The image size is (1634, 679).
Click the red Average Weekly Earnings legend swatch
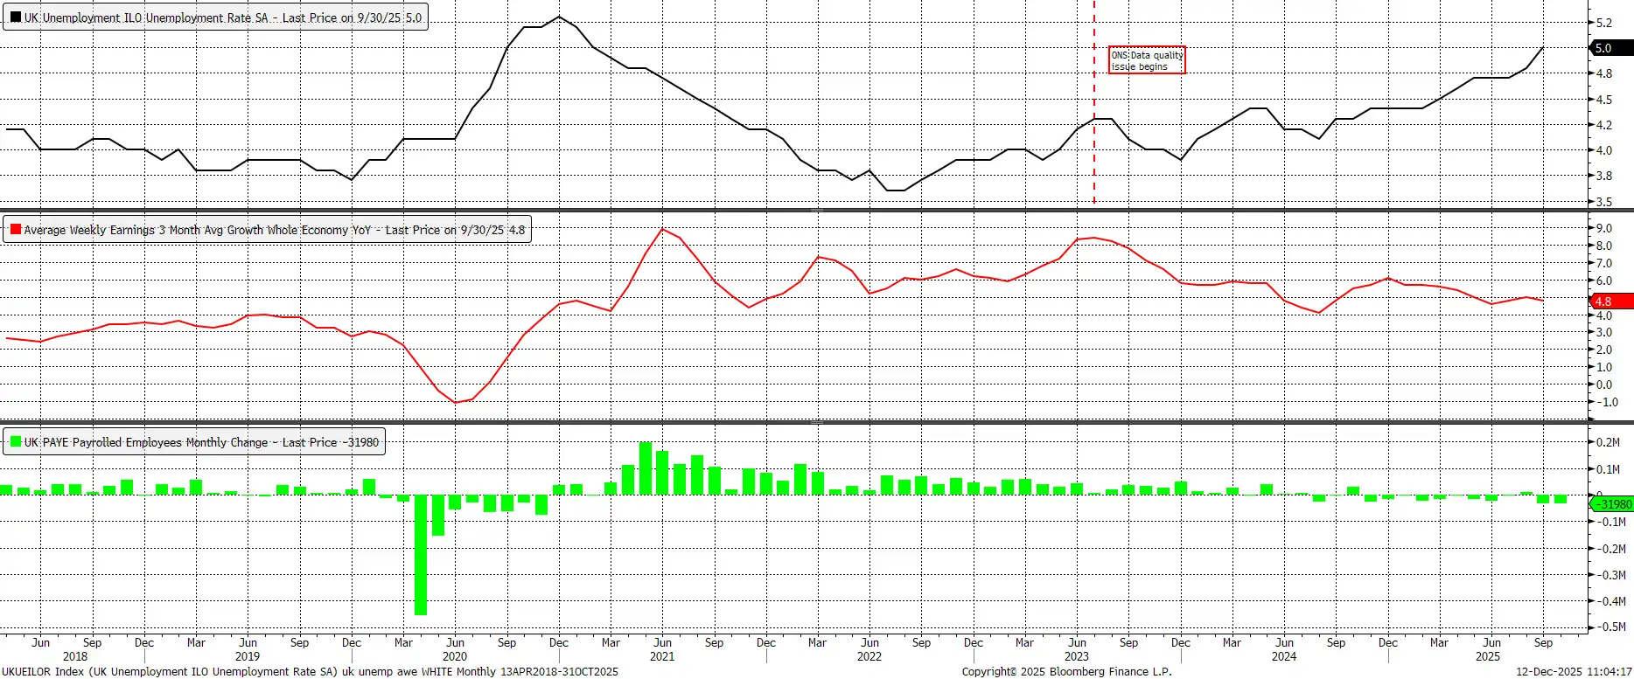click(16, 230)
